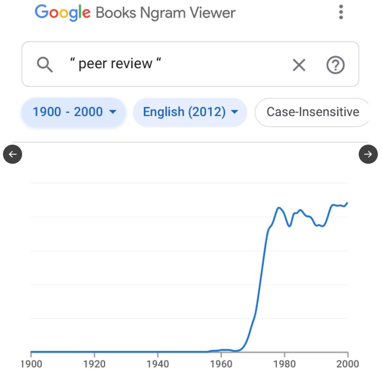Open the three-dot more options menu
This screenshot has height=373, width=382.
341,12
